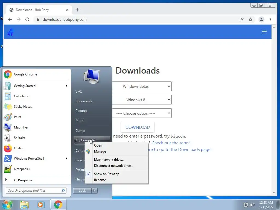Image resolution: width=280 pixels, height=210 pixels.
Task: Expand Getting Started submenu arrow
Action: pyautogui.click(x=67, y=86)
